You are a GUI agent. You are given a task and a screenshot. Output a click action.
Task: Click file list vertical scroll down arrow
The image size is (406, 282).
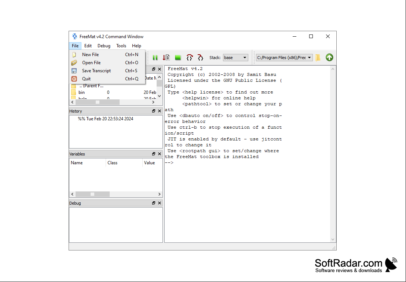click(160, 96)
